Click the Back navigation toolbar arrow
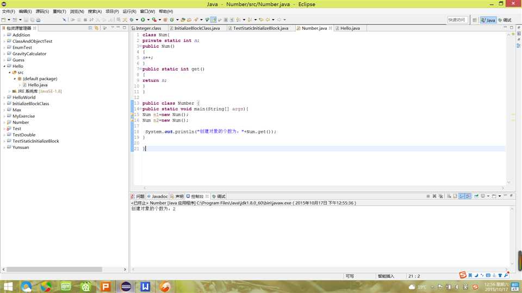This screenshot has height=293, width=522. tap(268, 20)
